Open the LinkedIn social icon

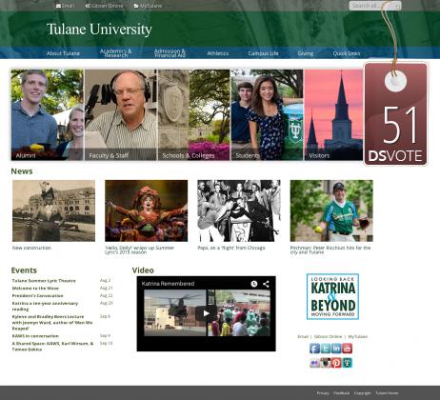pyautogui.click(x=336, y=349)
